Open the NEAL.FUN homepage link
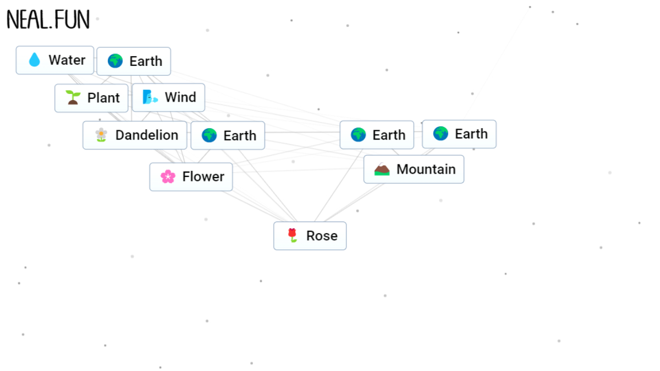 pyautogui.click(x=48, y=18)
